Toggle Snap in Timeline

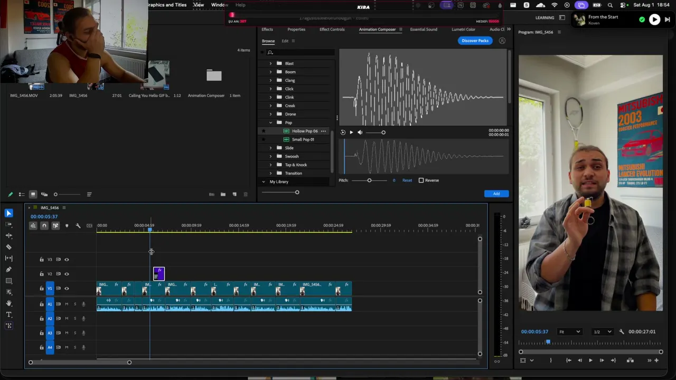44,226
